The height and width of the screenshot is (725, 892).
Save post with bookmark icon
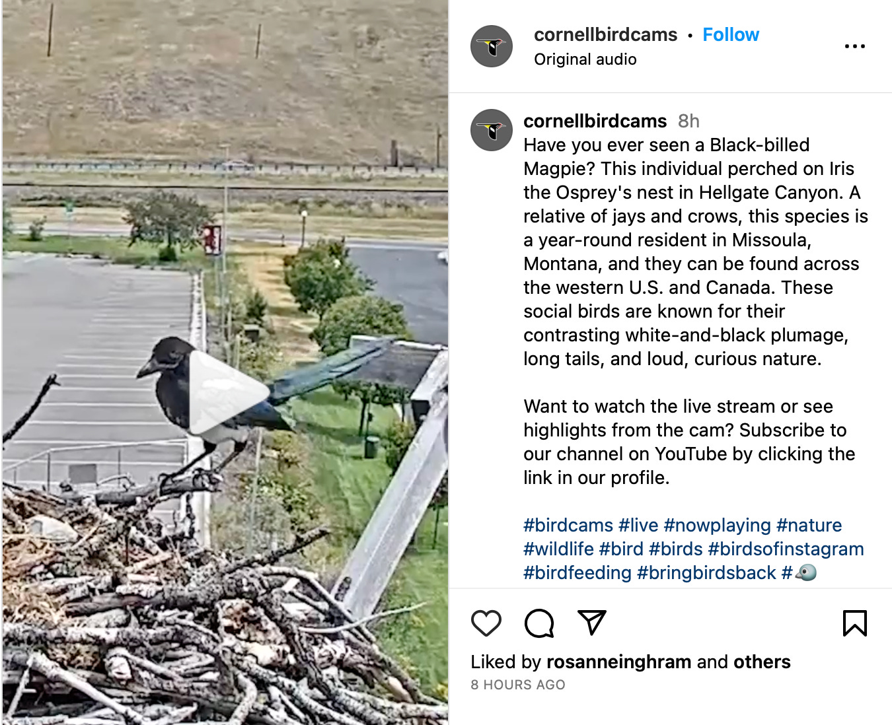[854, 623]
